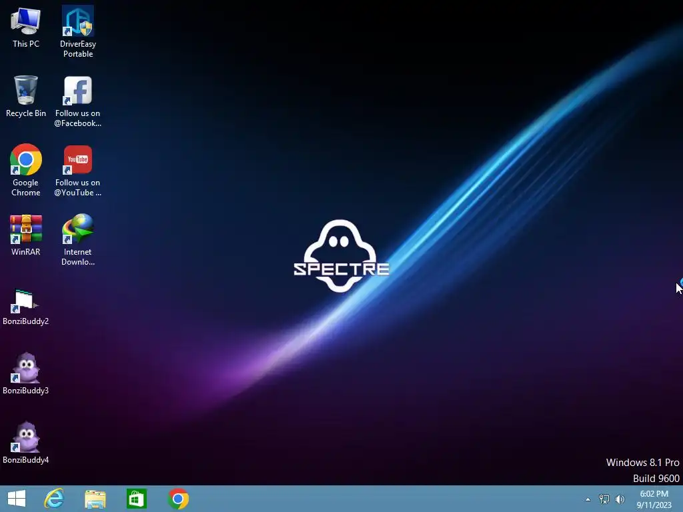The height and width of the screenshot is (512, 683).
Task: Launch DriverEasy Portable shortcut
Action: [x=78, y=31]
